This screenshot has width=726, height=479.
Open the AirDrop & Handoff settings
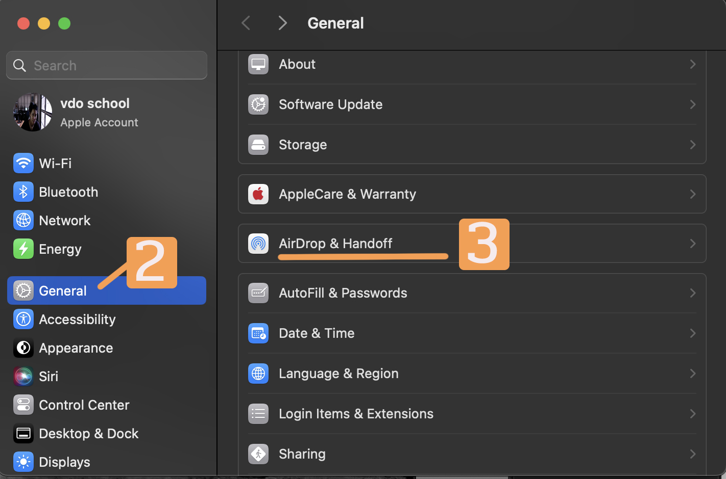click(x=472, y=244)
